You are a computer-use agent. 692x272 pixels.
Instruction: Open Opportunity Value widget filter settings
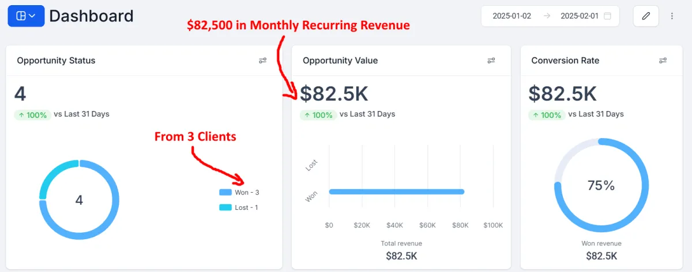(x=491, y=60)
